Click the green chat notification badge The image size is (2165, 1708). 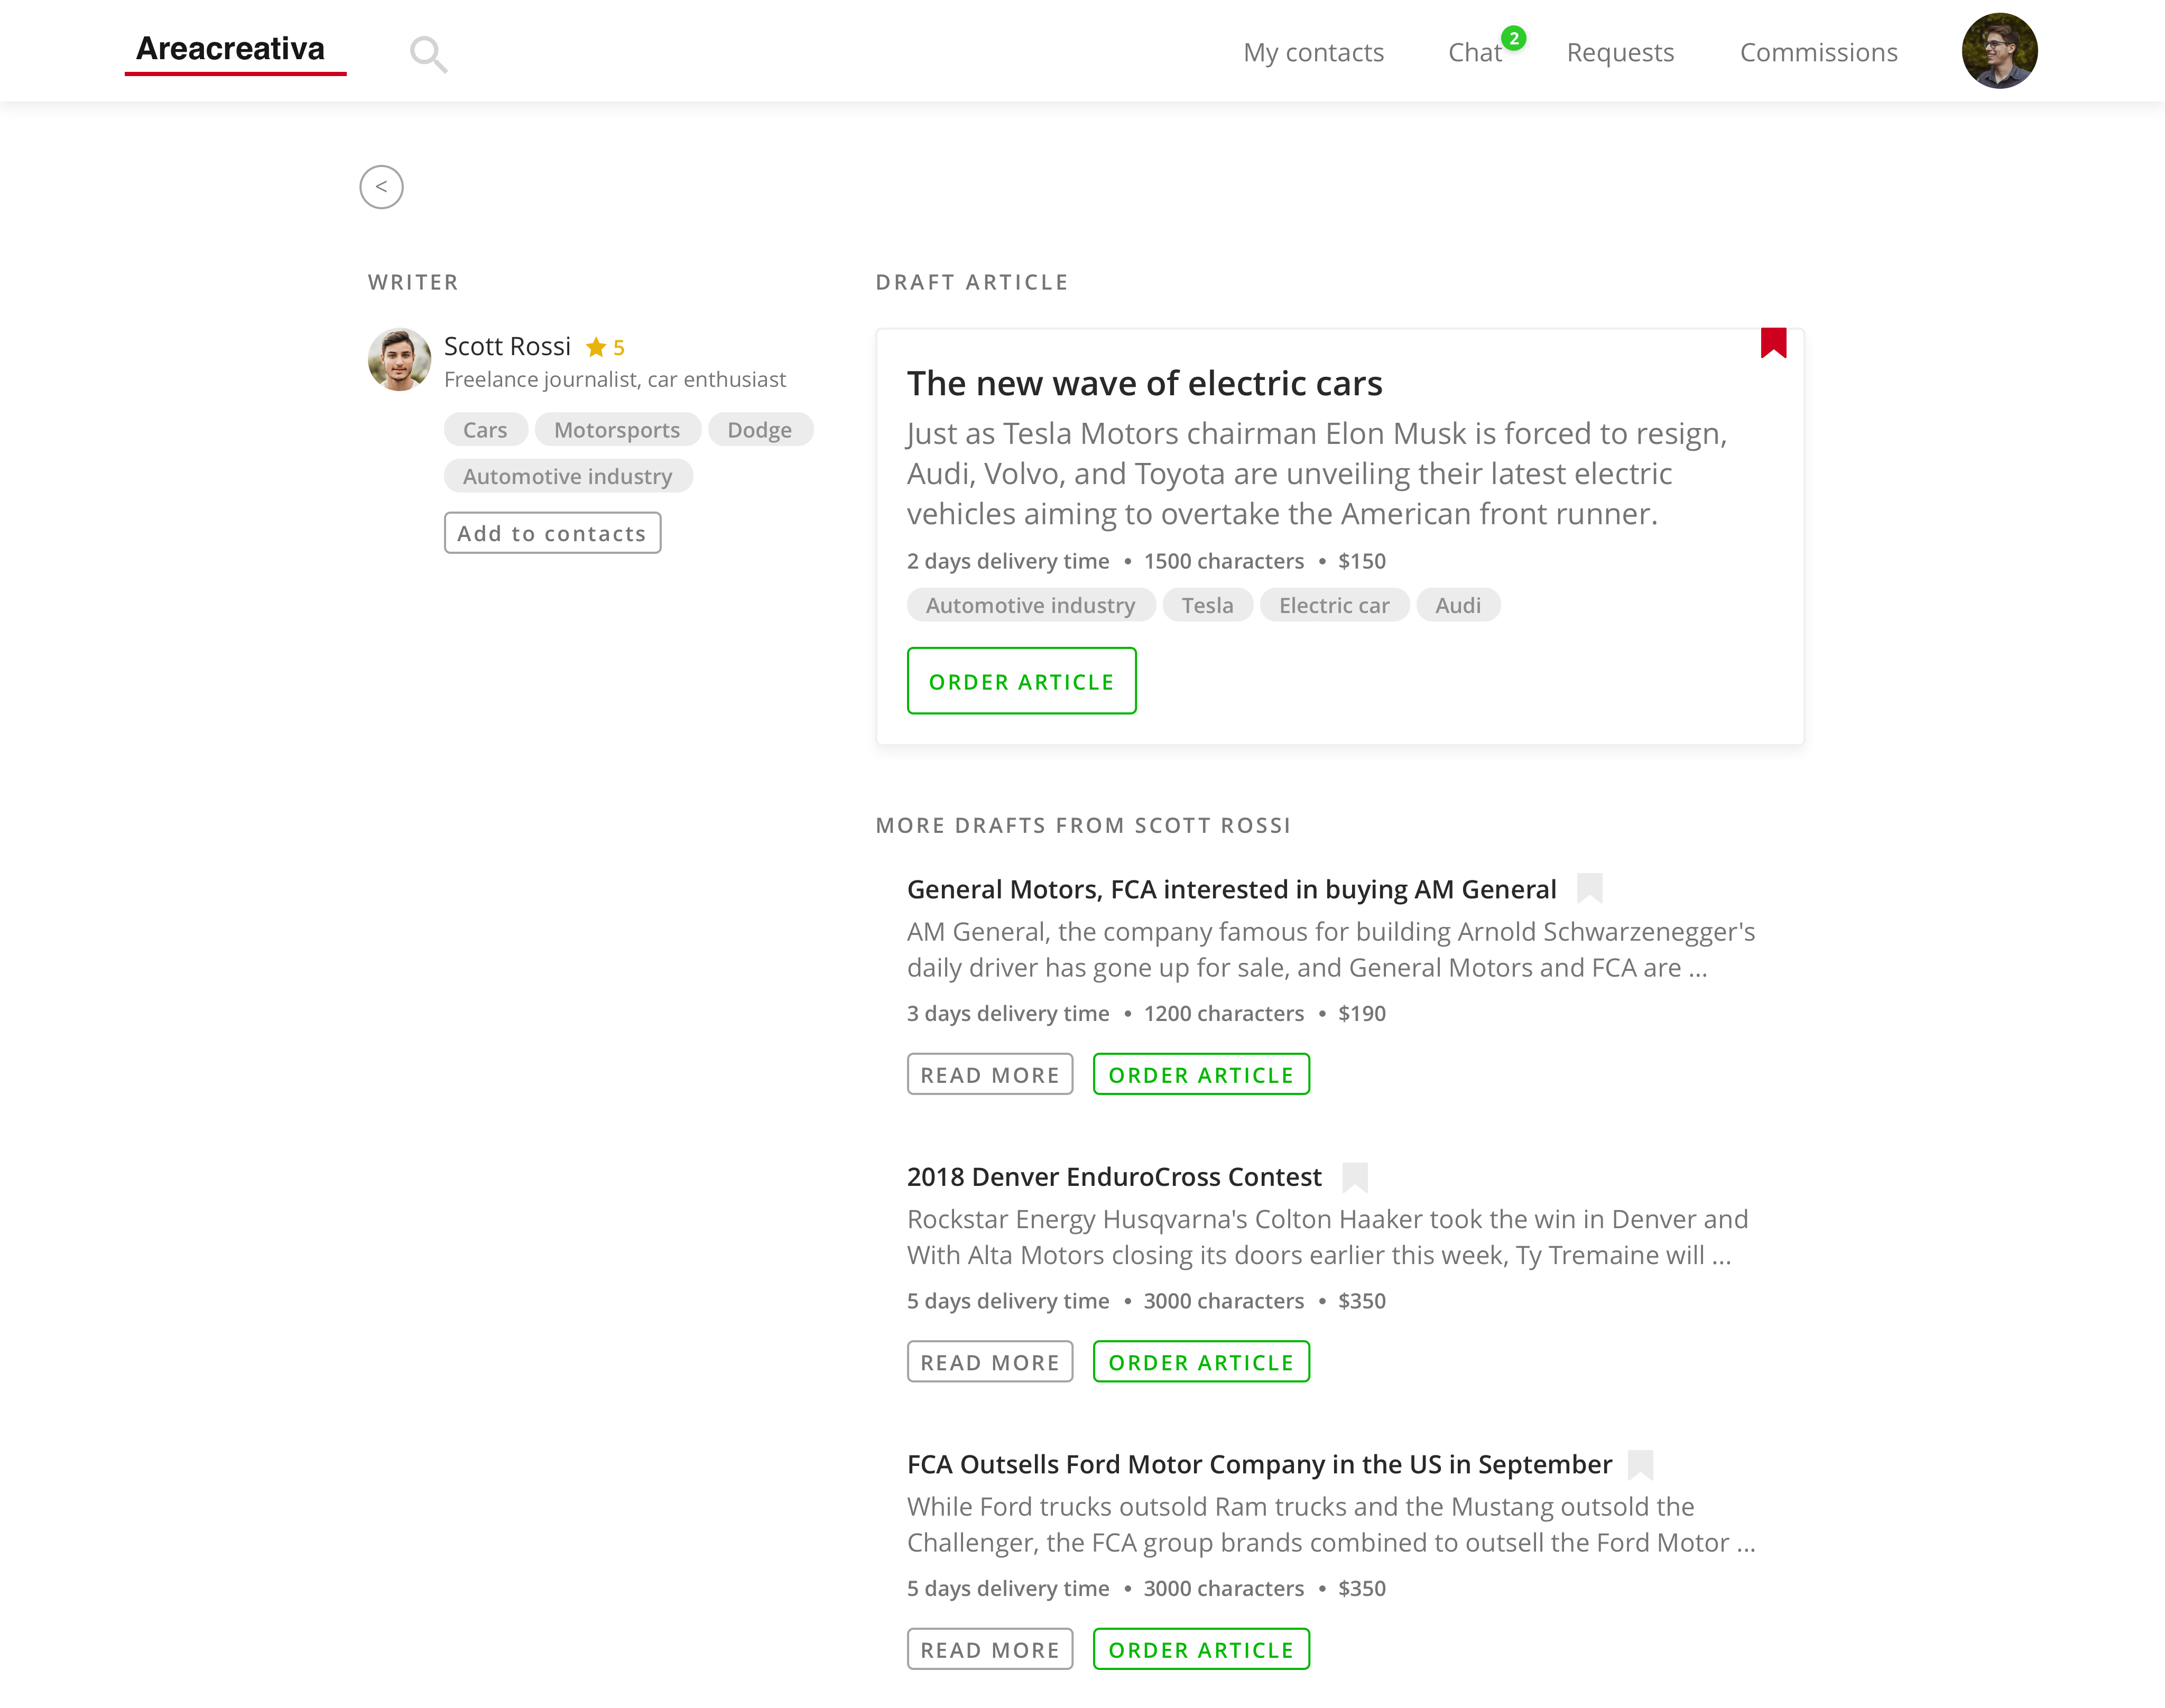click(x=1514, y=38)
